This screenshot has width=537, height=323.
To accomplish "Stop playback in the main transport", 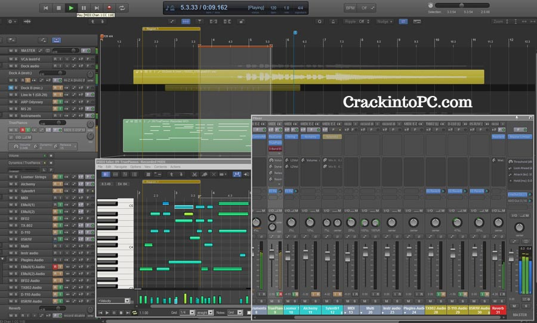I will [58, 8].
